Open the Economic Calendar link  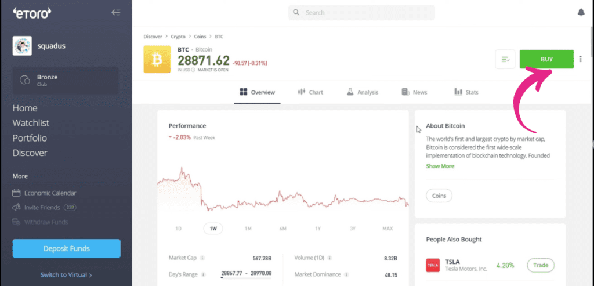(50, 193)
